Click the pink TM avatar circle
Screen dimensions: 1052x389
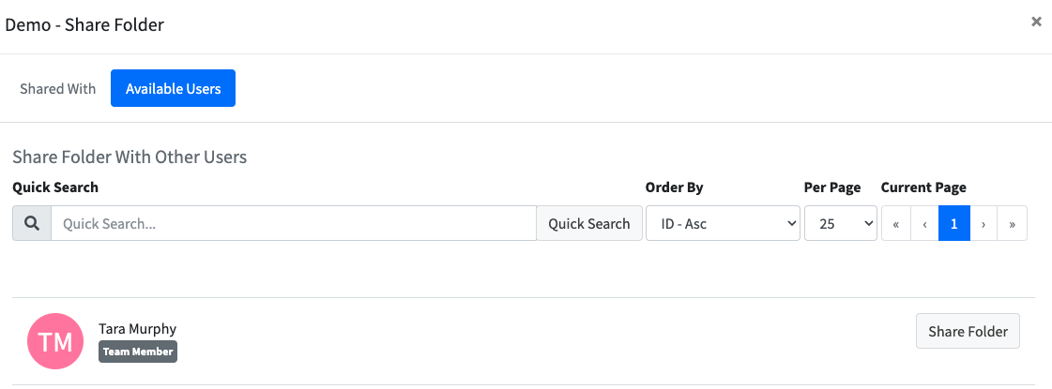coord(55,341)
